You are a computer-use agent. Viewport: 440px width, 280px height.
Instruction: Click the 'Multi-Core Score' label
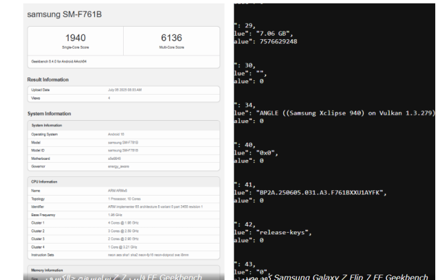click(x=171, y=47)
